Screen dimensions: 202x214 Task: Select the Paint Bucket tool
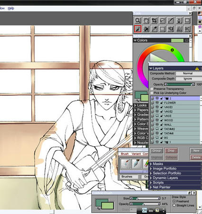tap(146, 29)
